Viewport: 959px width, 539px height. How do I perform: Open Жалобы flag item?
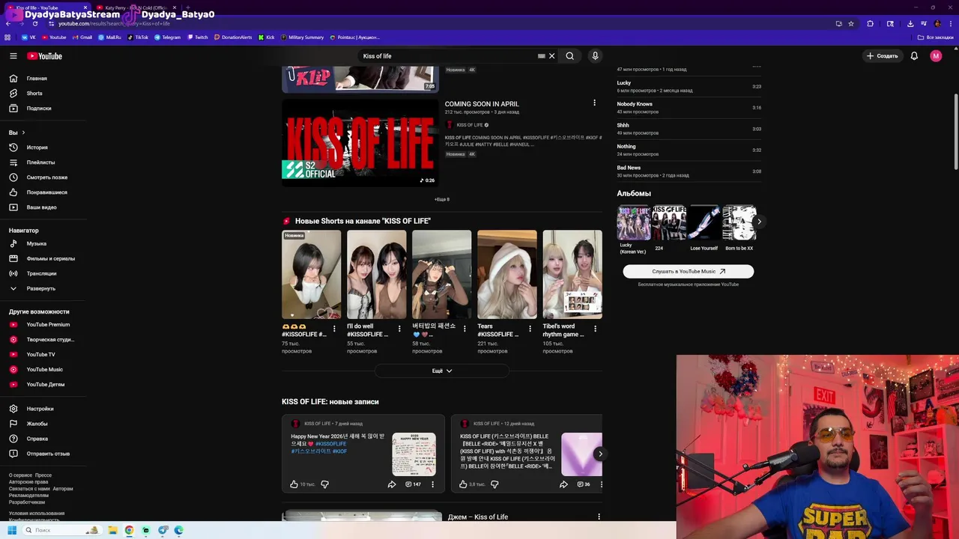42,424
